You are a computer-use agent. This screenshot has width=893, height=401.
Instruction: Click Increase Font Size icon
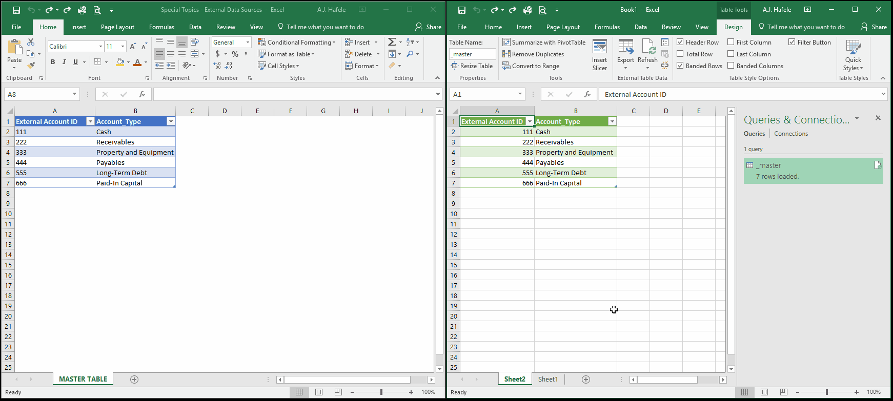tap(133, 46)
